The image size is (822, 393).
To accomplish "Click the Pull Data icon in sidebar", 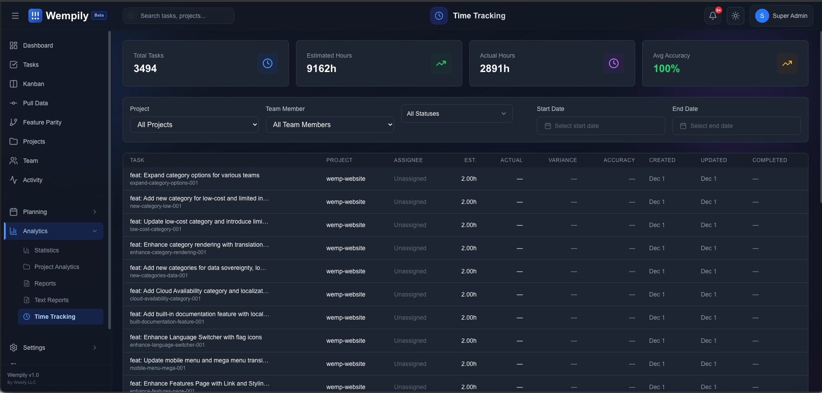I will [x=14, y=103].
